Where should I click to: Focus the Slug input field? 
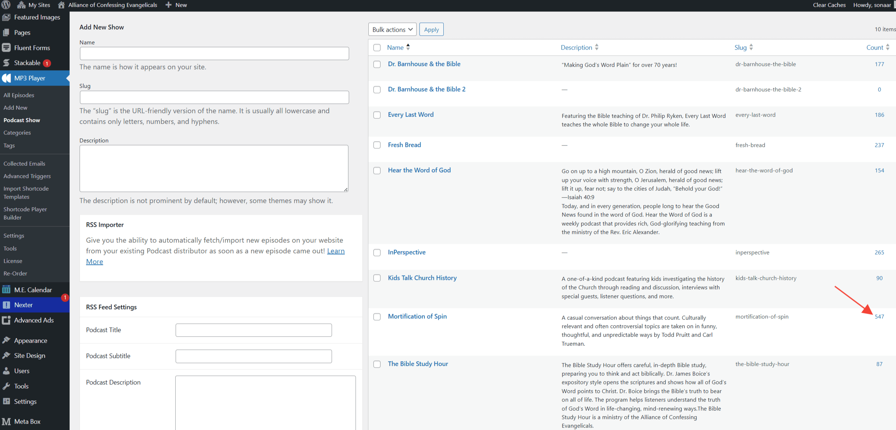point(214,97)
